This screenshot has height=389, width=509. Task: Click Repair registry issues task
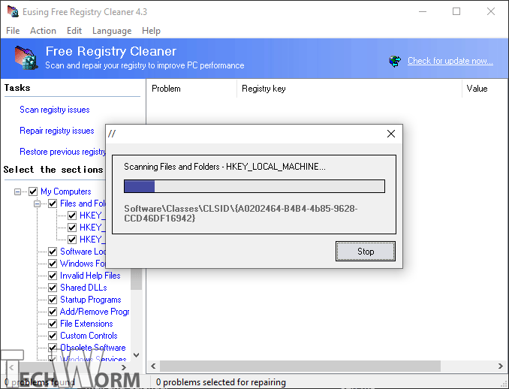pyautogui.click(x=57, y=131)
